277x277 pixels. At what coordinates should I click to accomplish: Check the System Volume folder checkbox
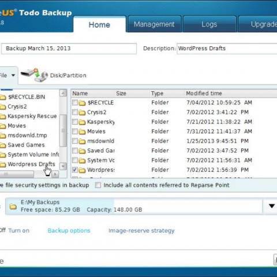pos(75,160)
